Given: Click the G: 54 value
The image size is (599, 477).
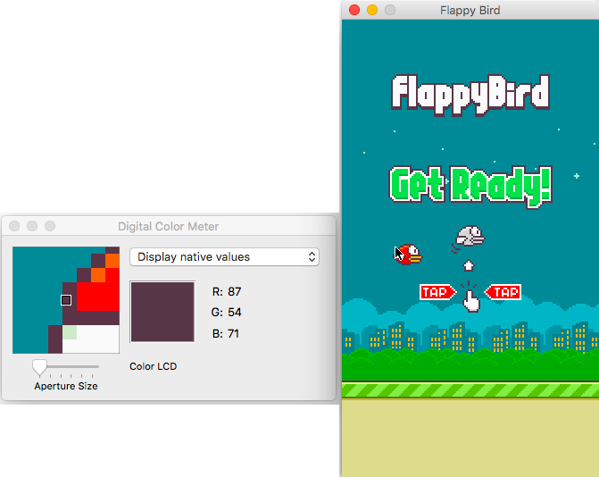Looking at the screenshot, I should click(x=226, y=313).
